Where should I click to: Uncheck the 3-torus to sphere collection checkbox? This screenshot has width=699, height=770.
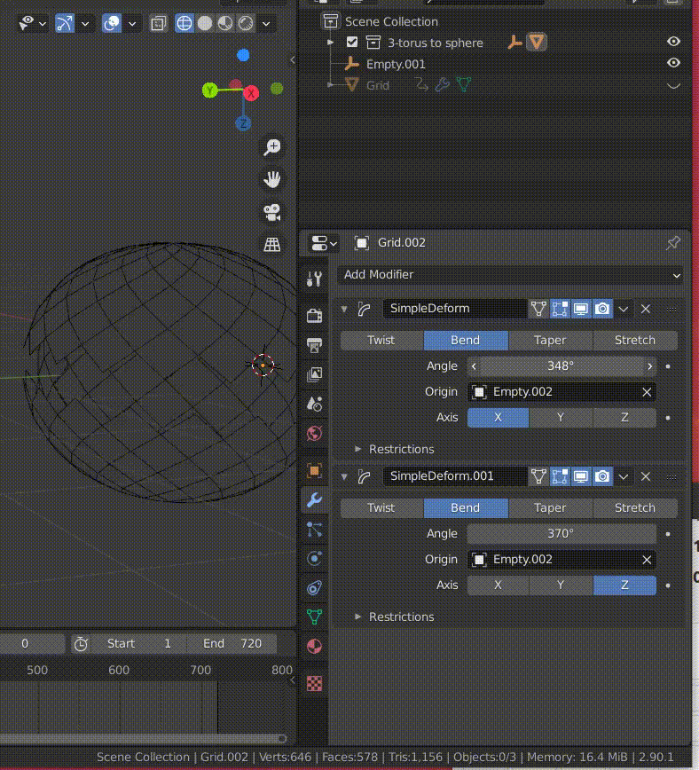pos(351,43)
